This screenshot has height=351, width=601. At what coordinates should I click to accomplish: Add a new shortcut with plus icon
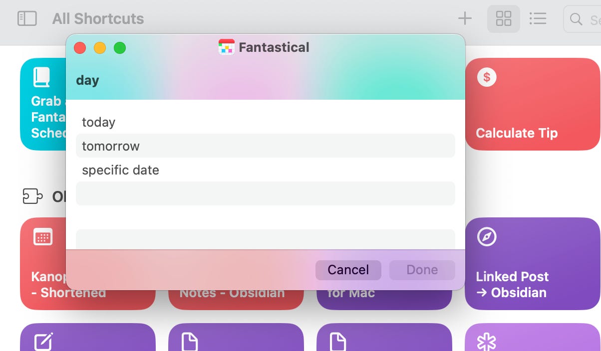click(465, 19)
